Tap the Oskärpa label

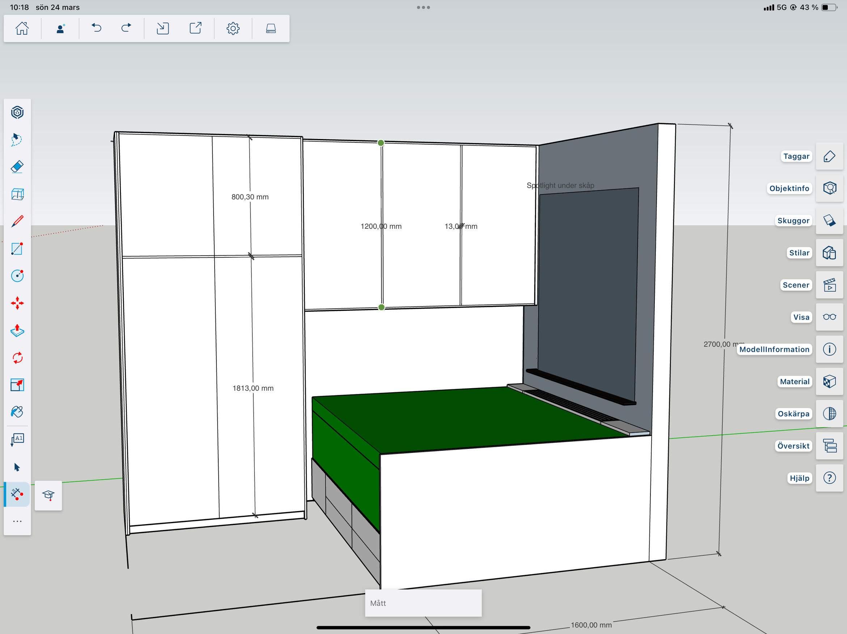coord(793,414)
